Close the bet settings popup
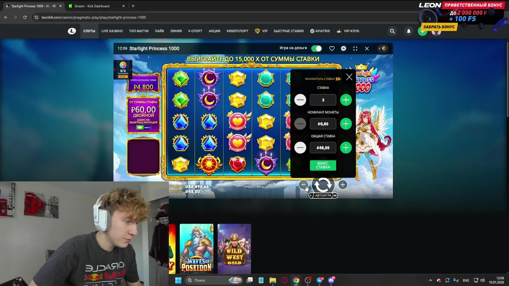 point(349,77)
